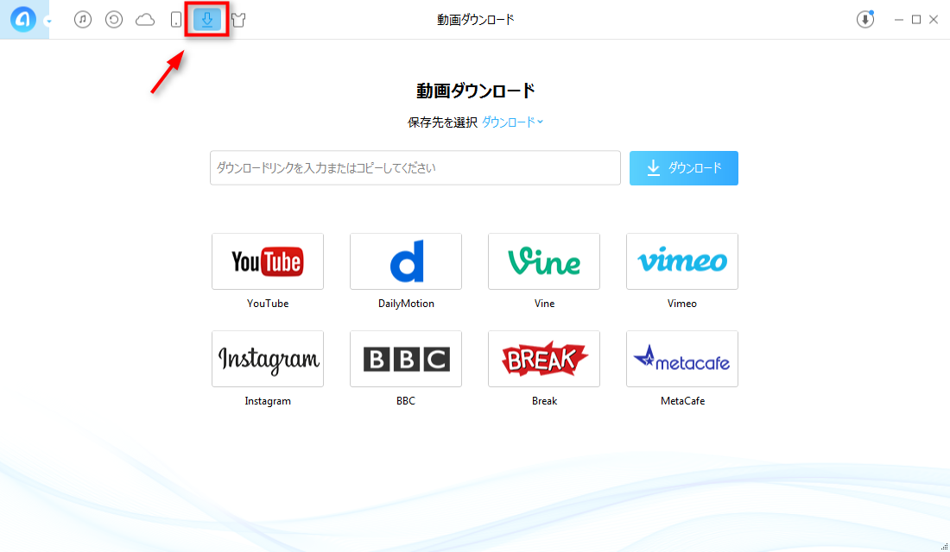The image size is (950, 552).
Task: Click the Vimeo text label
Action: click(x=682, y=304)
